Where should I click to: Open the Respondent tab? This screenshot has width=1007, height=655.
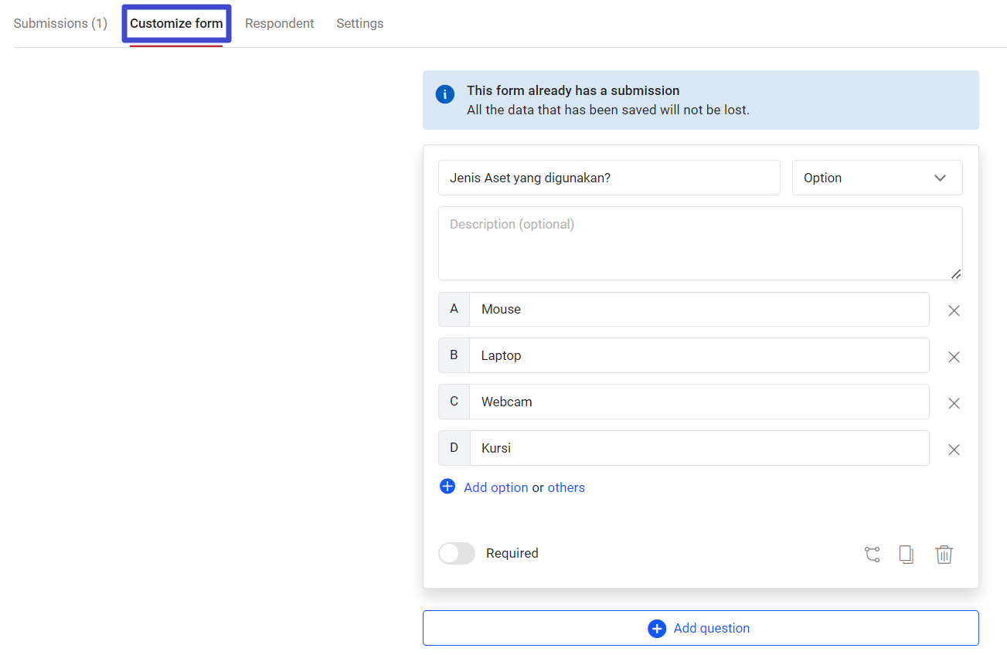[x=280, y=23]
